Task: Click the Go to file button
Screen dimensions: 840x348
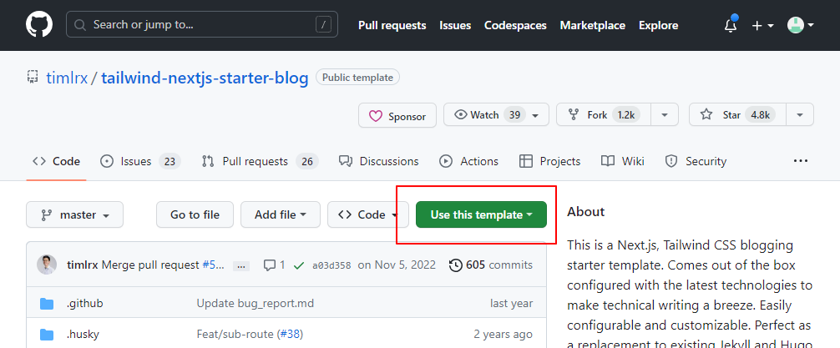Action: coord(195,214)
